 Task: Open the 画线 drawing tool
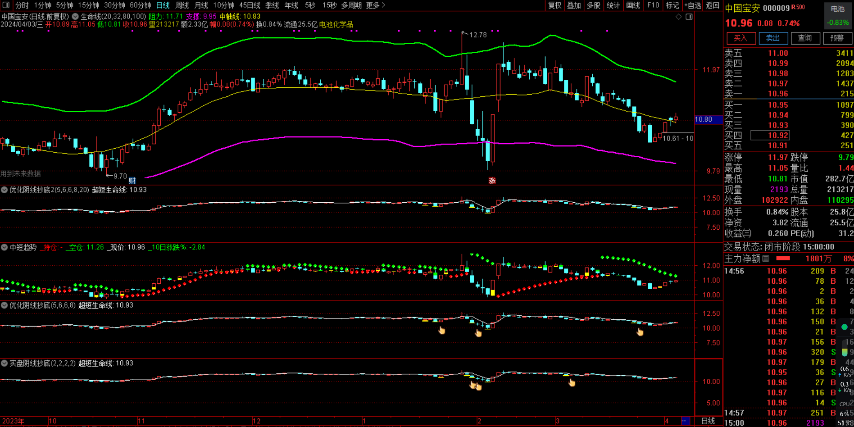click(x=633, y=5)
